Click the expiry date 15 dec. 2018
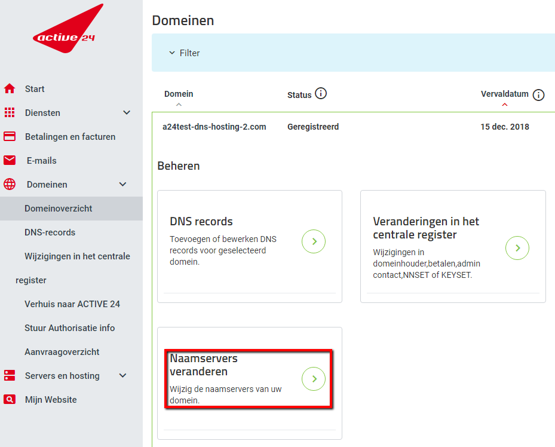The width and height of the screenshot is (555, 447). tap(504, 127)
